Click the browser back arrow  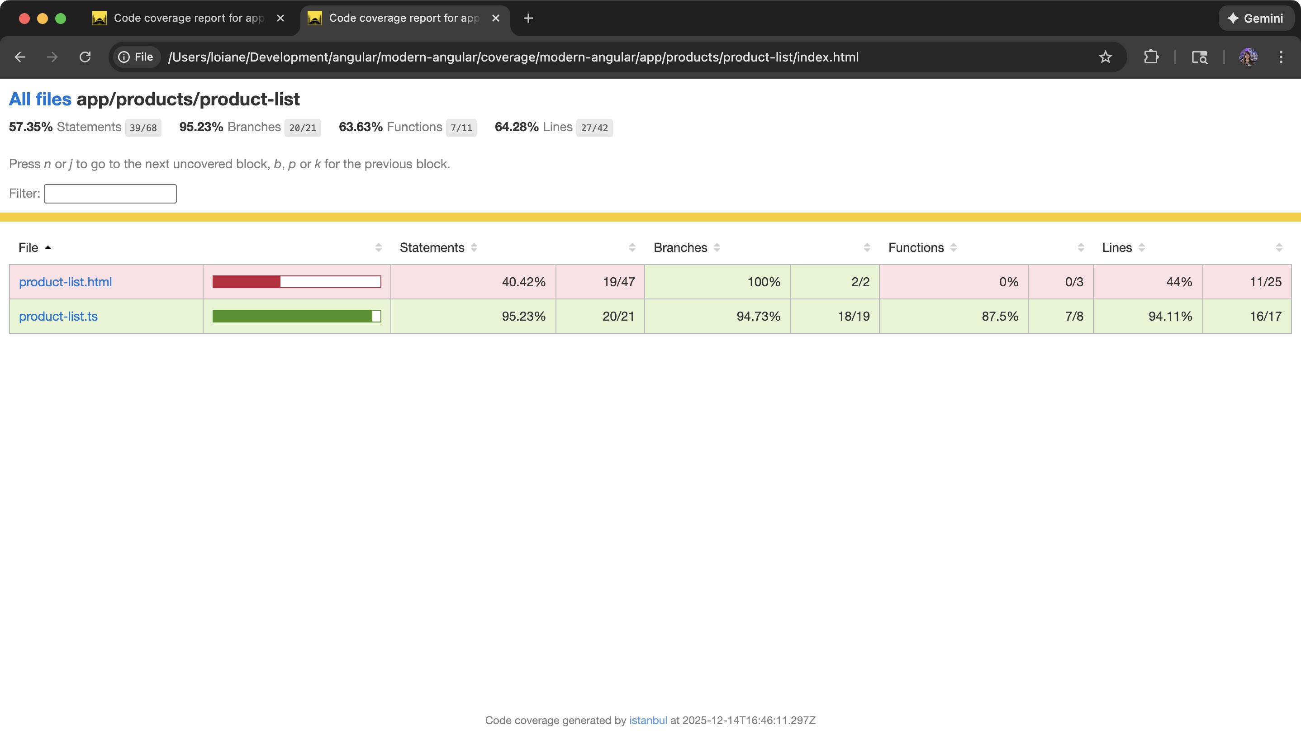[20, 57]
